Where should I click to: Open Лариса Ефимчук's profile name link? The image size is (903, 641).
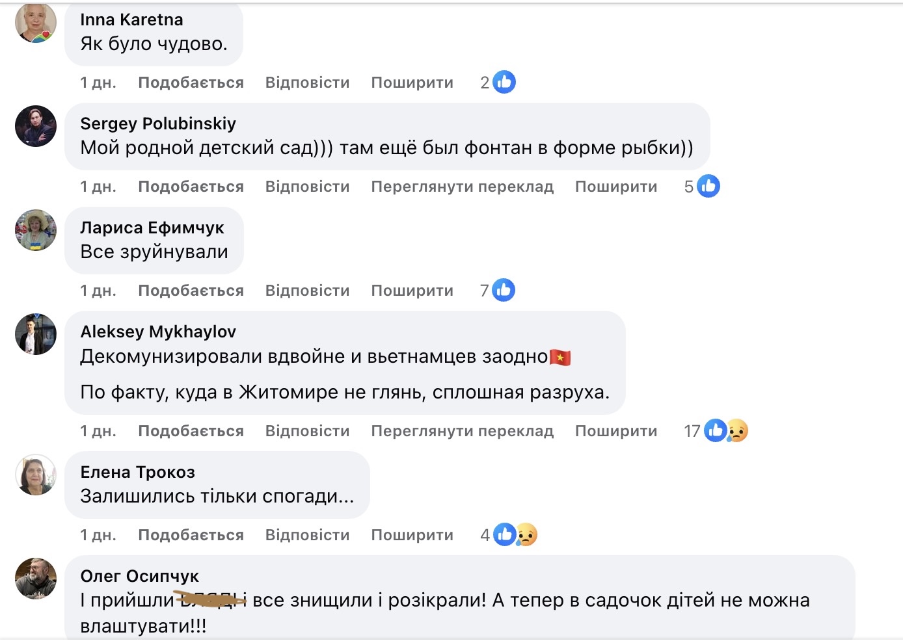[x=152, y=228]
